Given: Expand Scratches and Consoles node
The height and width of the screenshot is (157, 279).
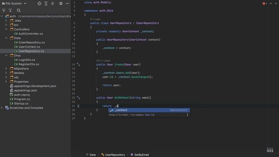Looking at the screenshot, I should 2,108.
